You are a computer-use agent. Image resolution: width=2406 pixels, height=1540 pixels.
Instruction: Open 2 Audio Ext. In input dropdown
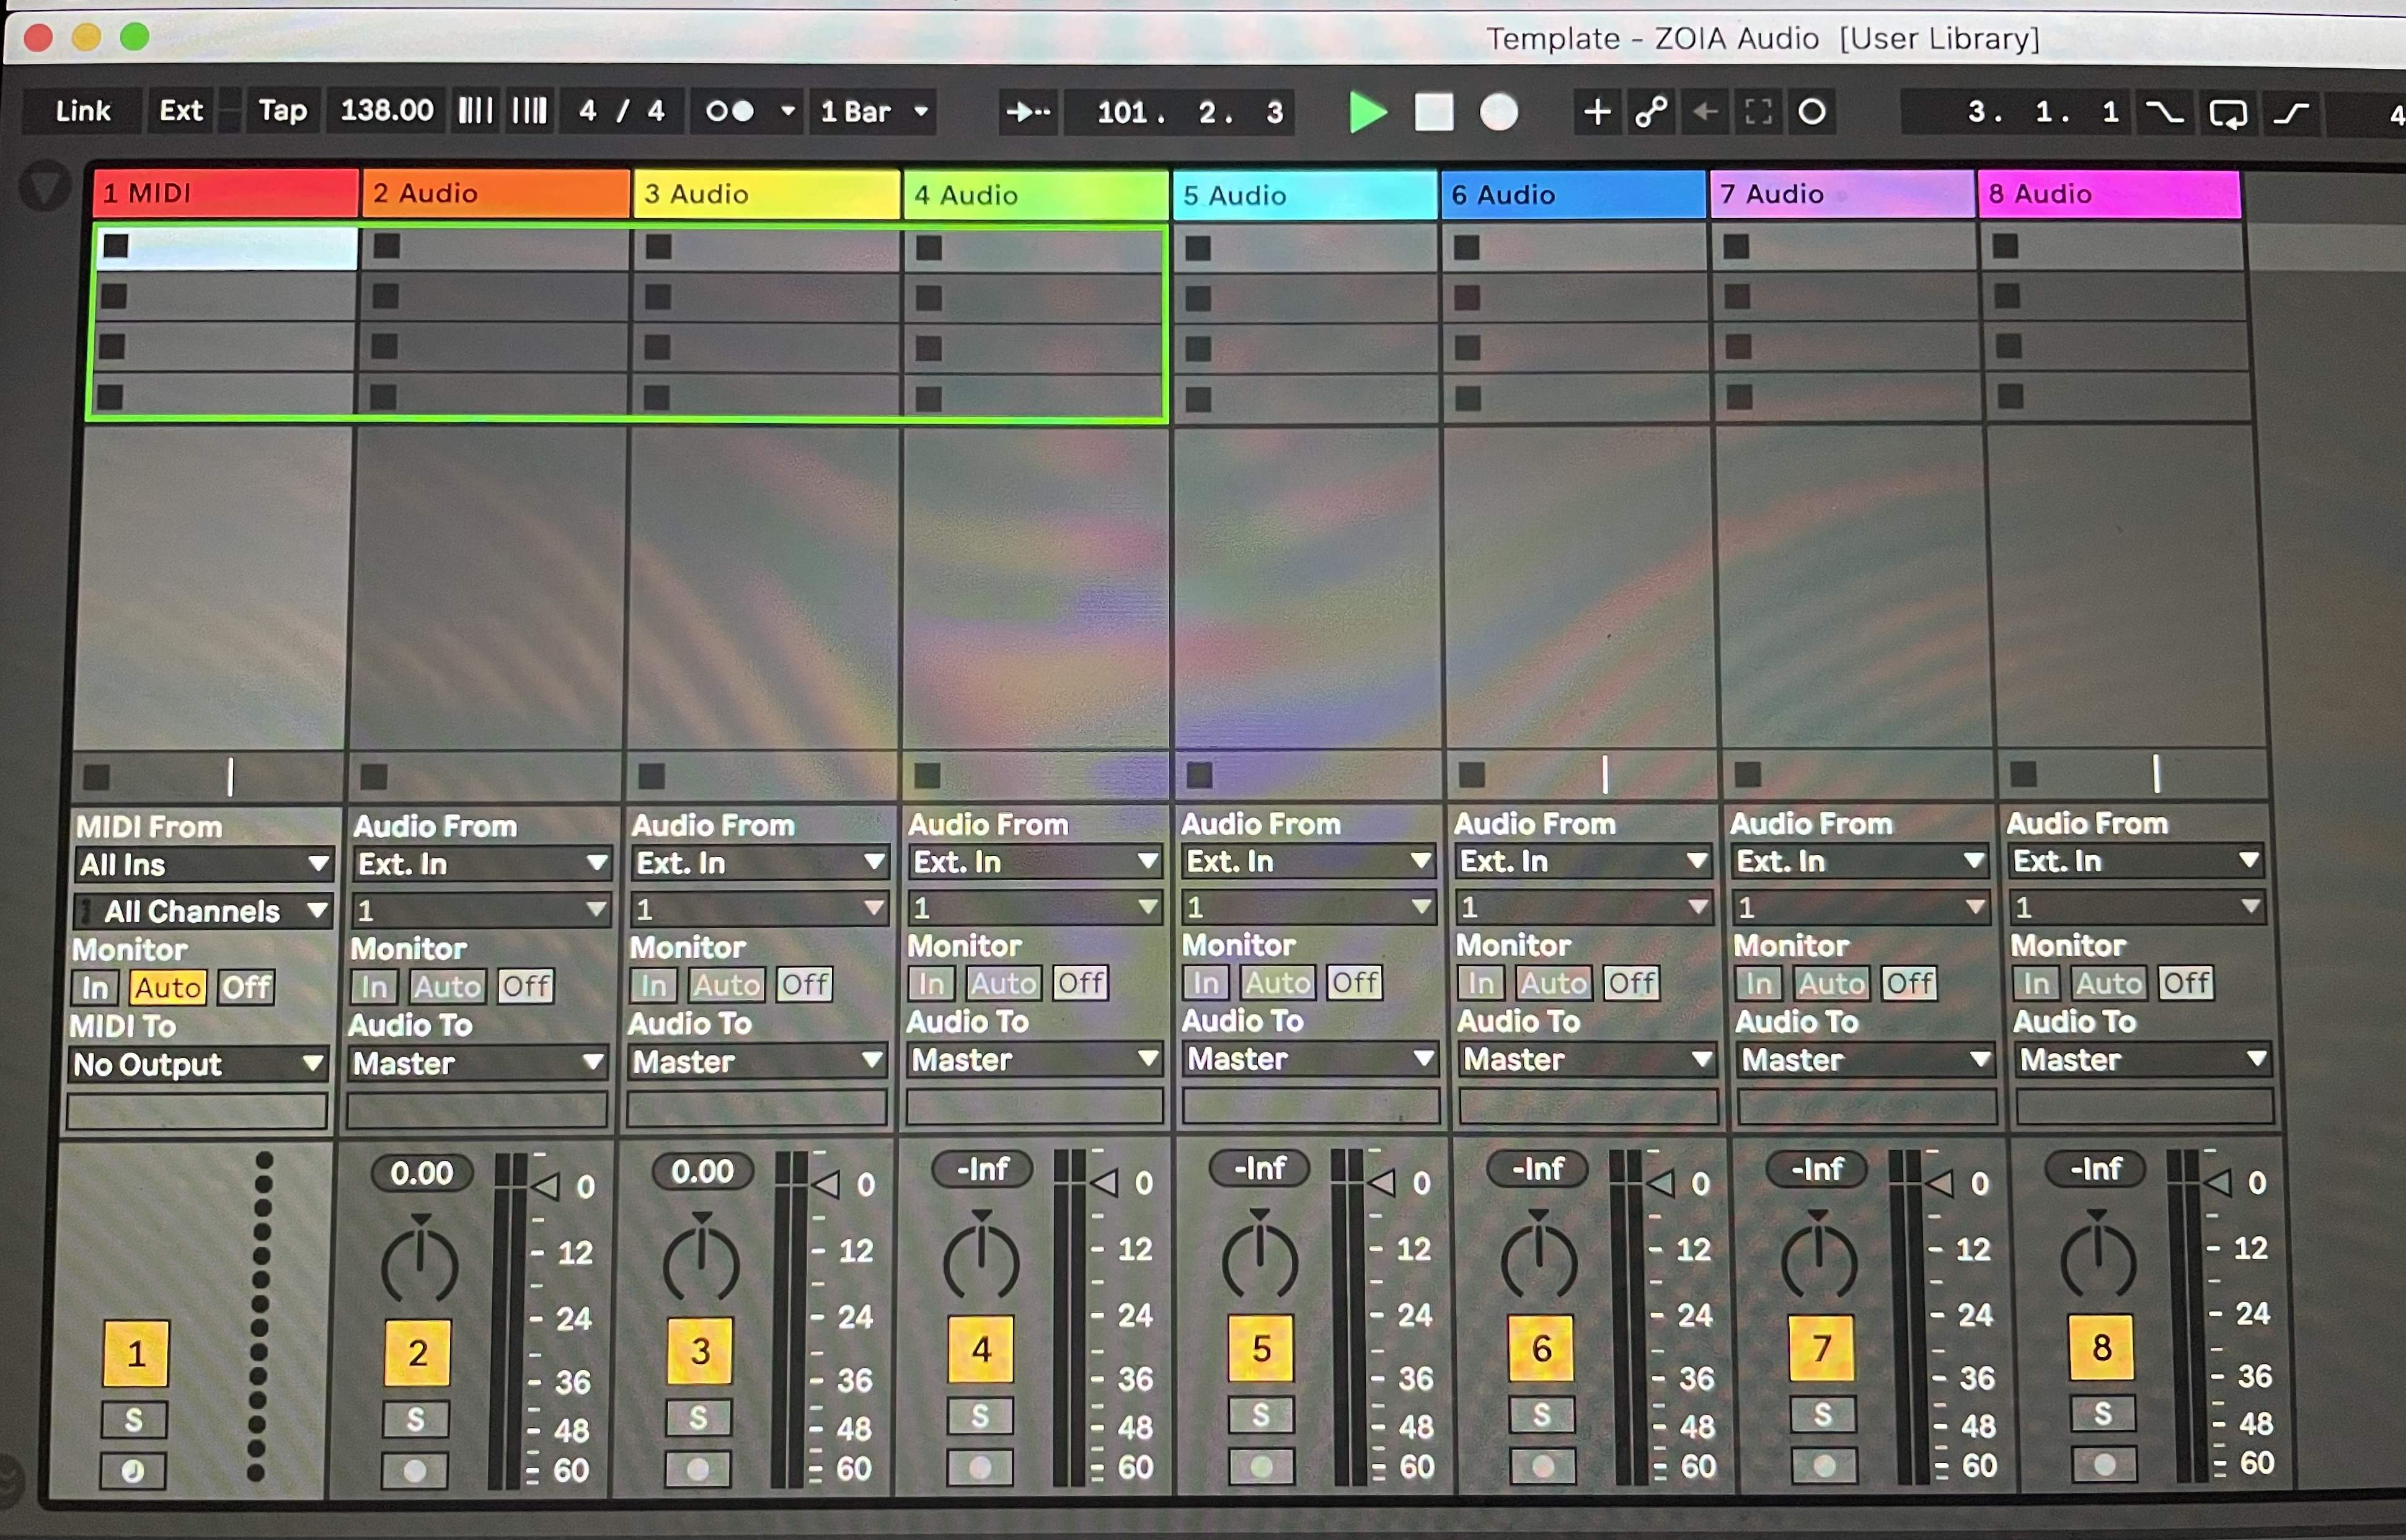click(x=482, y=863)
